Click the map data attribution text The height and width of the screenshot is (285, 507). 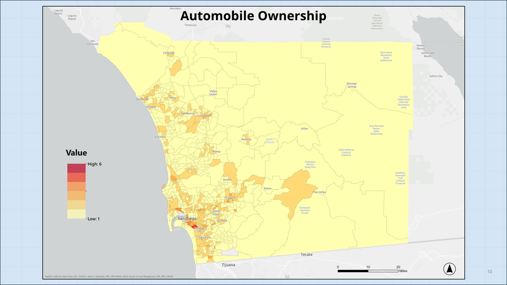click(x=109, y=276)
